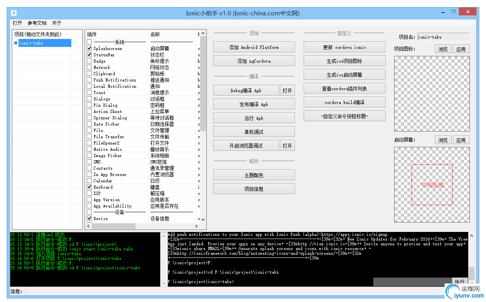The height and width of the screenshot is (302, 486).
Task: Click the Debug编译 Apk button
Action: 246,90
